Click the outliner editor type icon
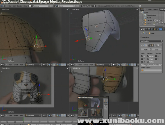 click(x=142, y=9)
